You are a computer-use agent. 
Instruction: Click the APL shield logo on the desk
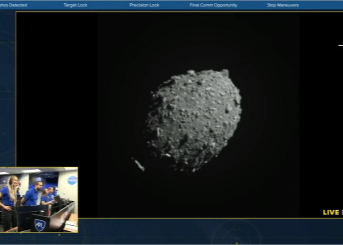[x=40, y=225]
